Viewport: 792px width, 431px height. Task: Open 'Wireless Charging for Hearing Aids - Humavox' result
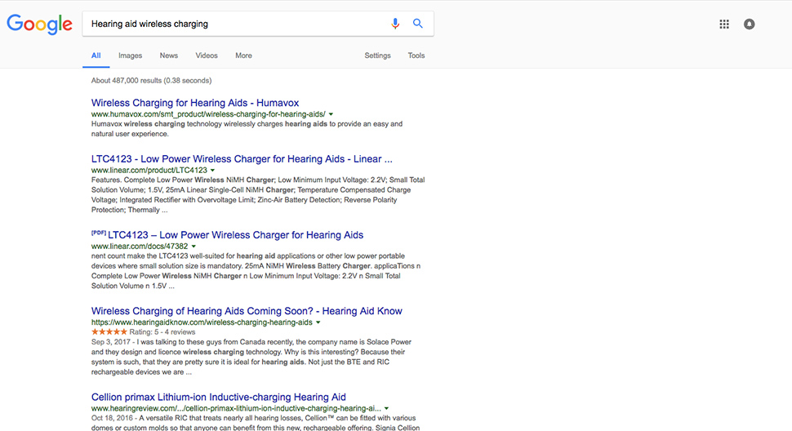coord(195,103)
